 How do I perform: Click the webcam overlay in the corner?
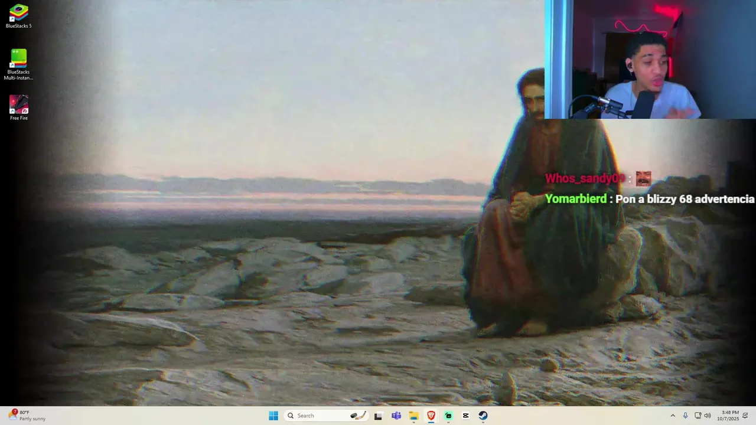pyautogui.click(x=650, y=59)
